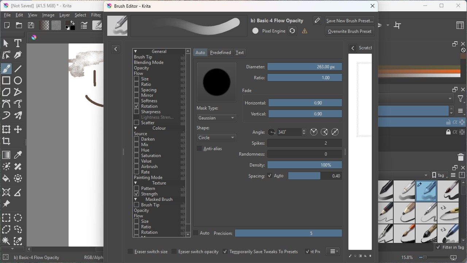This screenshot has height=263, width=467.
Task: Select the Move tool
Action: [18, 129]
